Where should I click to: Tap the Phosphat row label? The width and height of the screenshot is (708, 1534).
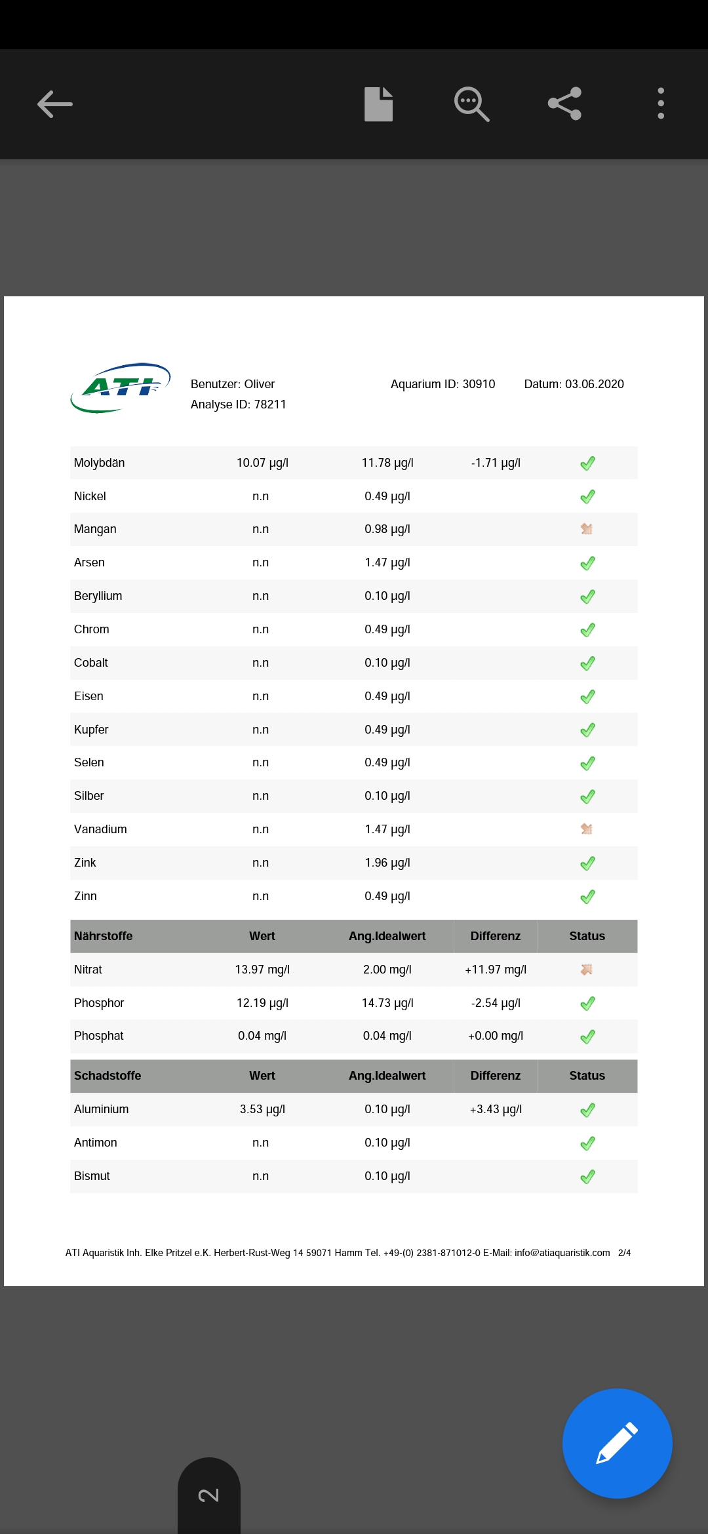99,1036
